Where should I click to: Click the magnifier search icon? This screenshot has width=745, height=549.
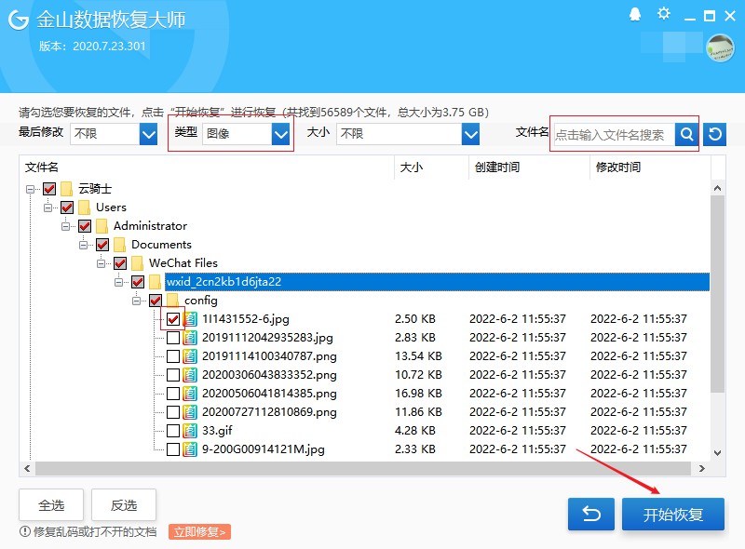point(685,133)
